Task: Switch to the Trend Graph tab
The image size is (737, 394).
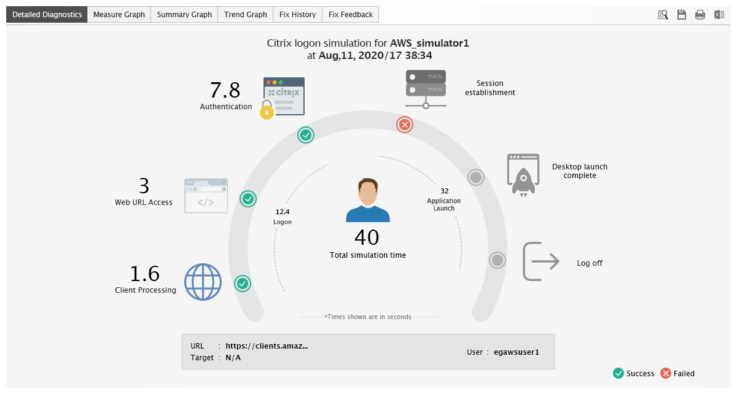Action: (246, 15)
